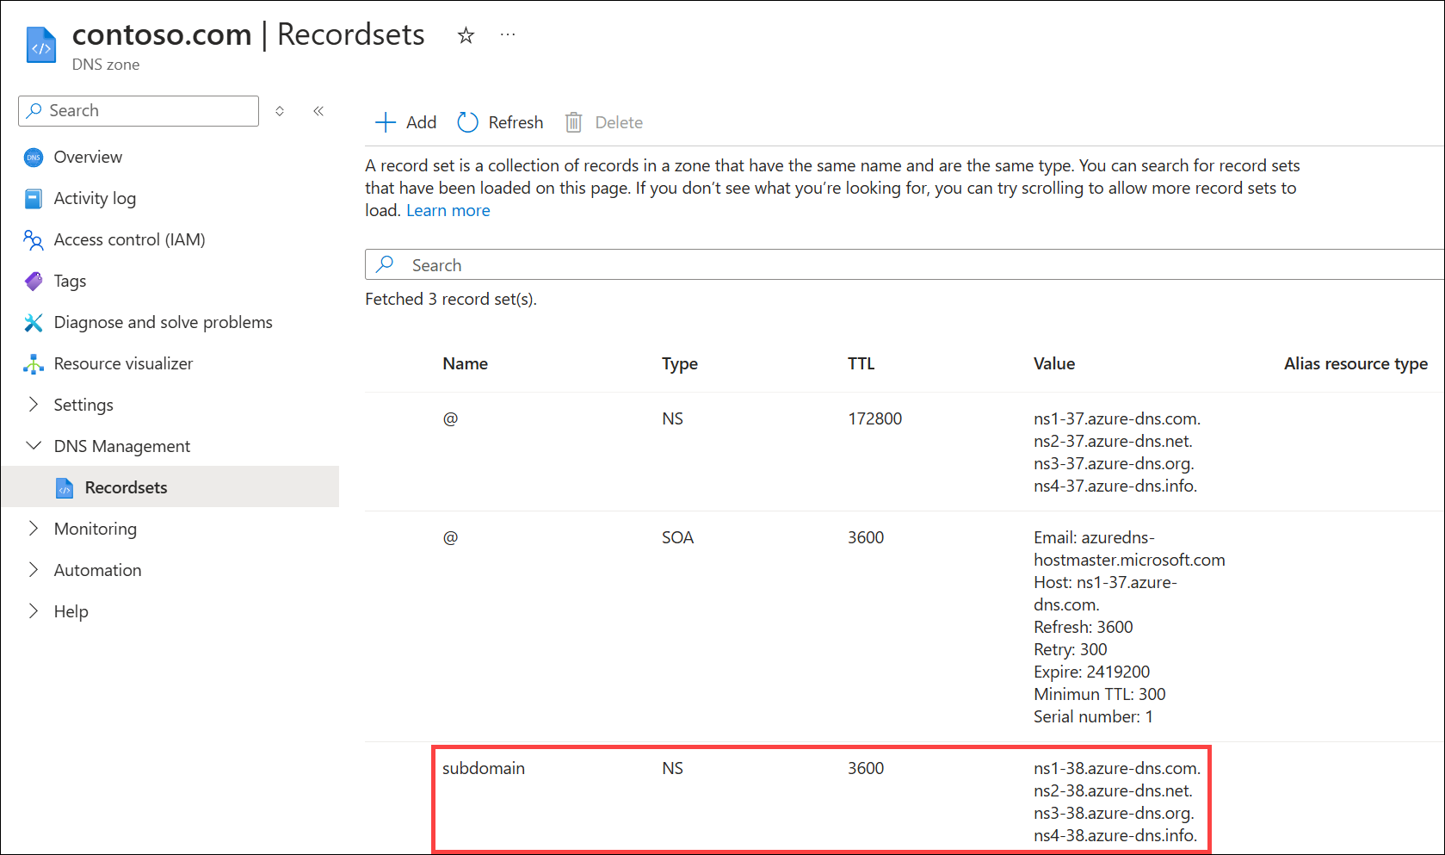Expand the Monitoring section
This screenshot has width=1445, height=855.
(x=34, y=529)
